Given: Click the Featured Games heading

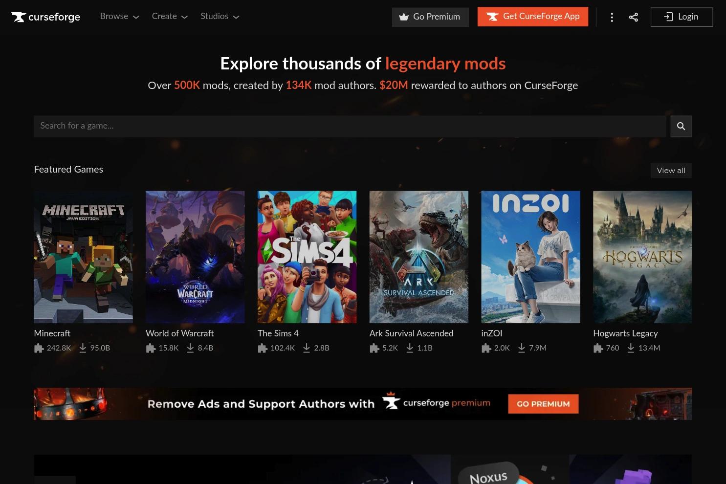Looking at the screenshot, I should (x=68, y=170).
